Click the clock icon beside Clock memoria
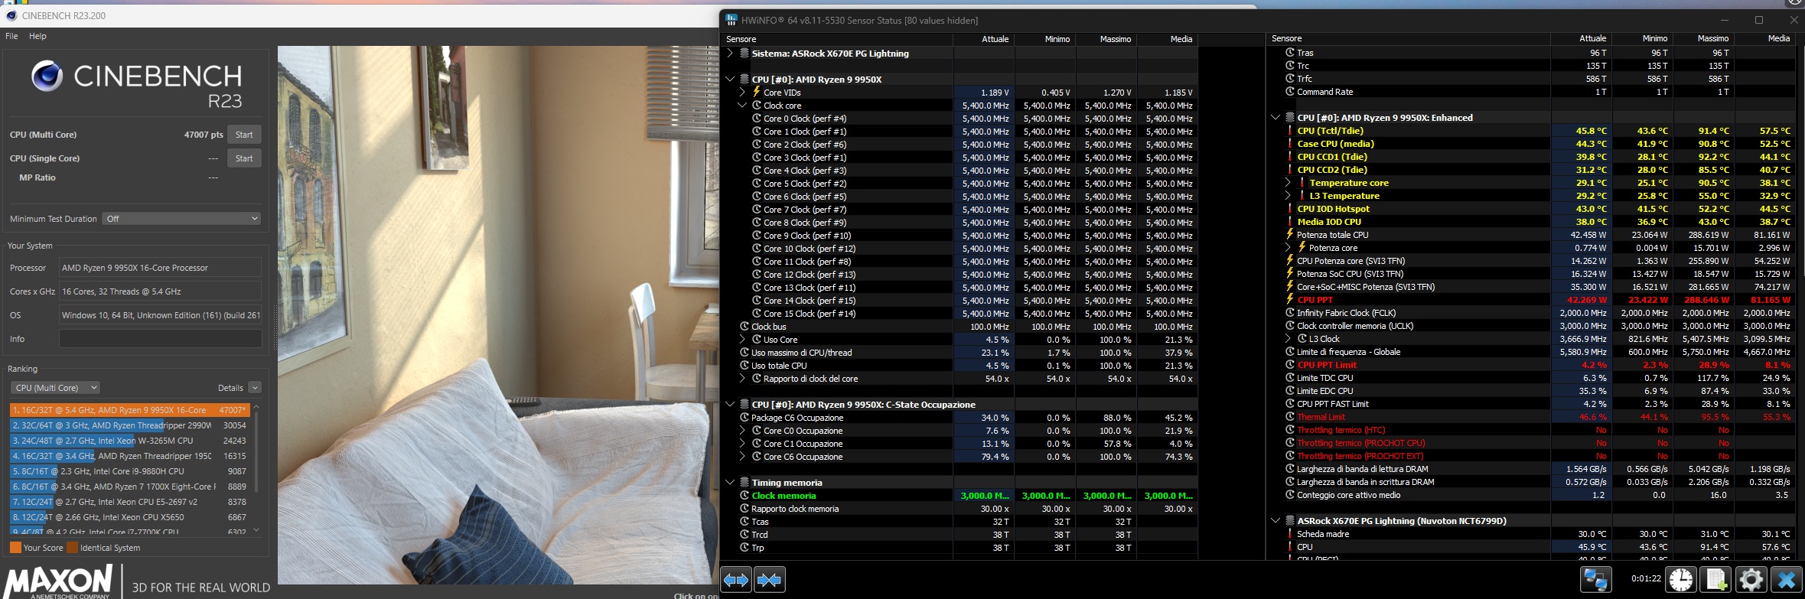The height and width of the screenshot is (599, 1805). pyautogui.click(x=744, y=495)
